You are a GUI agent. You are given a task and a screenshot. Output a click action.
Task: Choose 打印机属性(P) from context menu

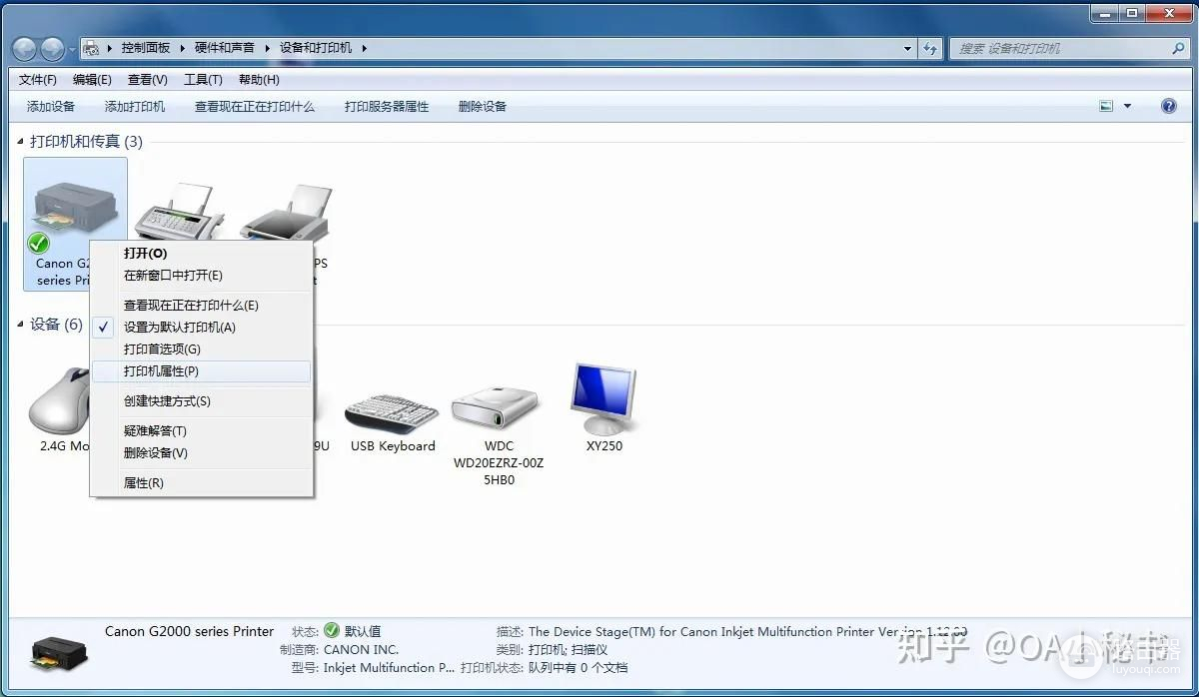coord(161,371)
